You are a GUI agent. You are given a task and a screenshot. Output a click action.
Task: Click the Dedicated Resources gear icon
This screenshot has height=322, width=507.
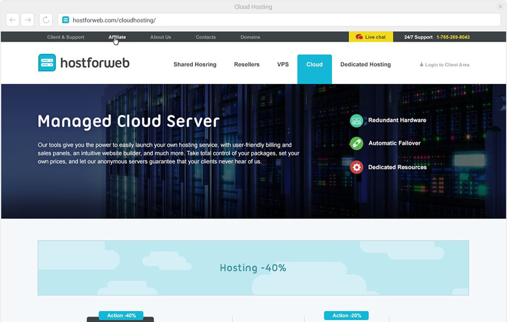pyautogui.click(x=356, y=167)
